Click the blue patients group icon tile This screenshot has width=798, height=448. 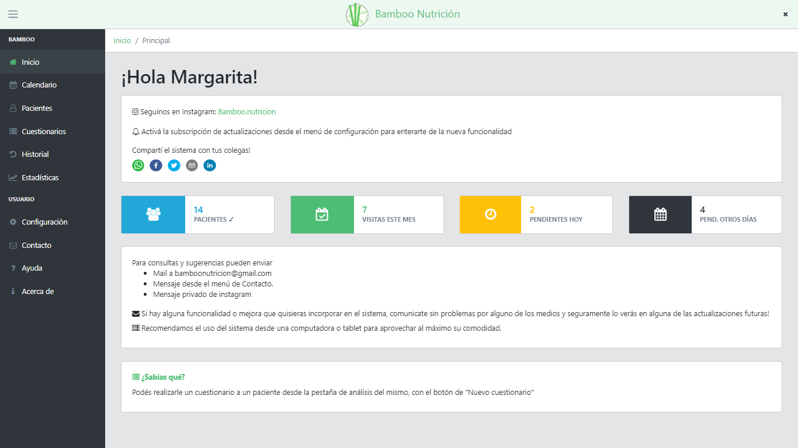tap(154, 215)
